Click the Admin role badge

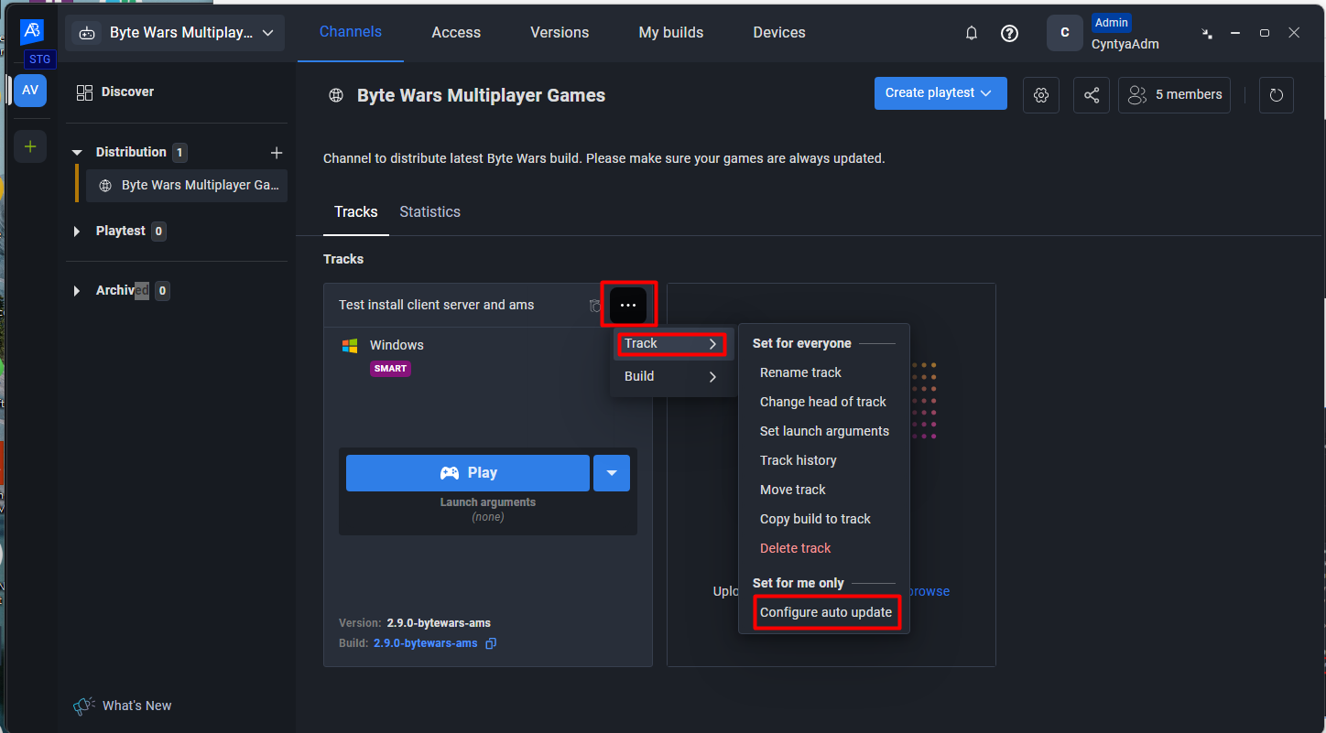(1112, 23)
